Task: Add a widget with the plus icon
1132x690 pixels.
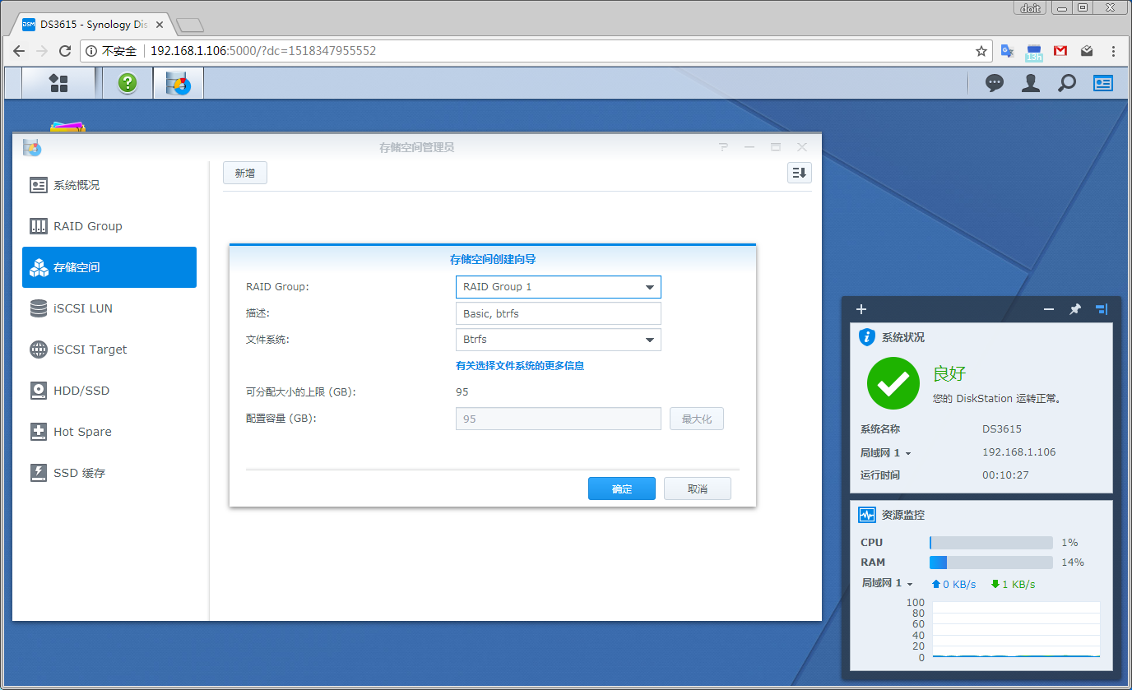Action: 861,309
